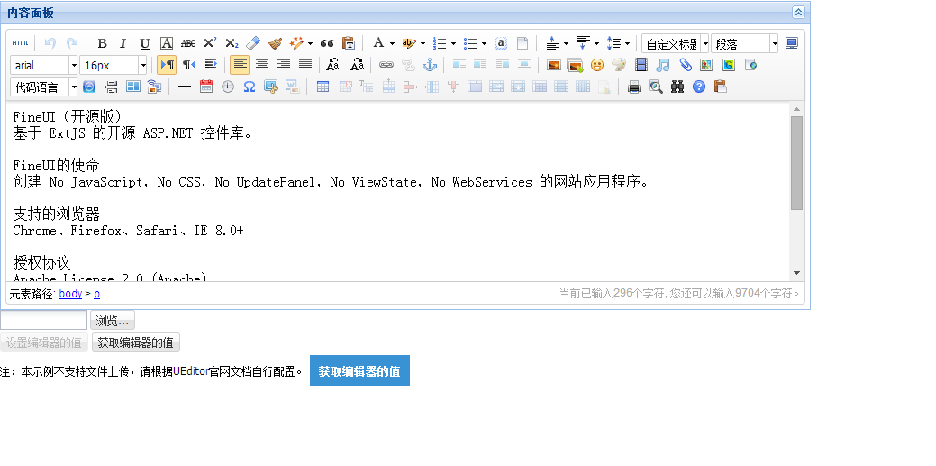Insert a horizontal rule
936x466 pixels.
[x=185, y=87]
